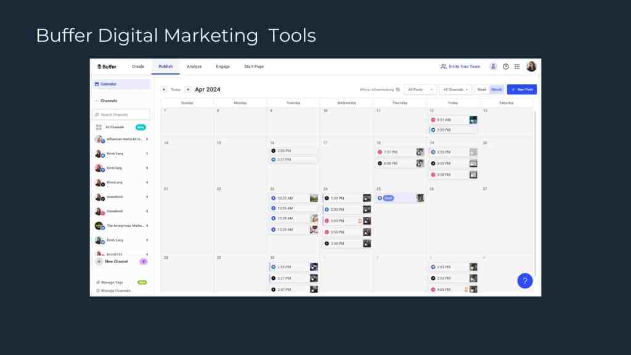Click the Buffer logo

(x=107, y=67)
